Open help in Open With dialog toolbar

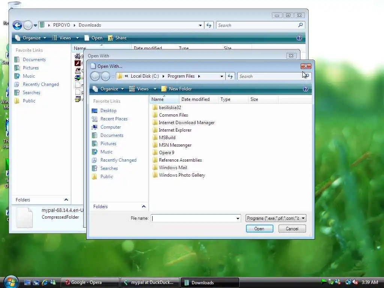click(x=305, y=89)
